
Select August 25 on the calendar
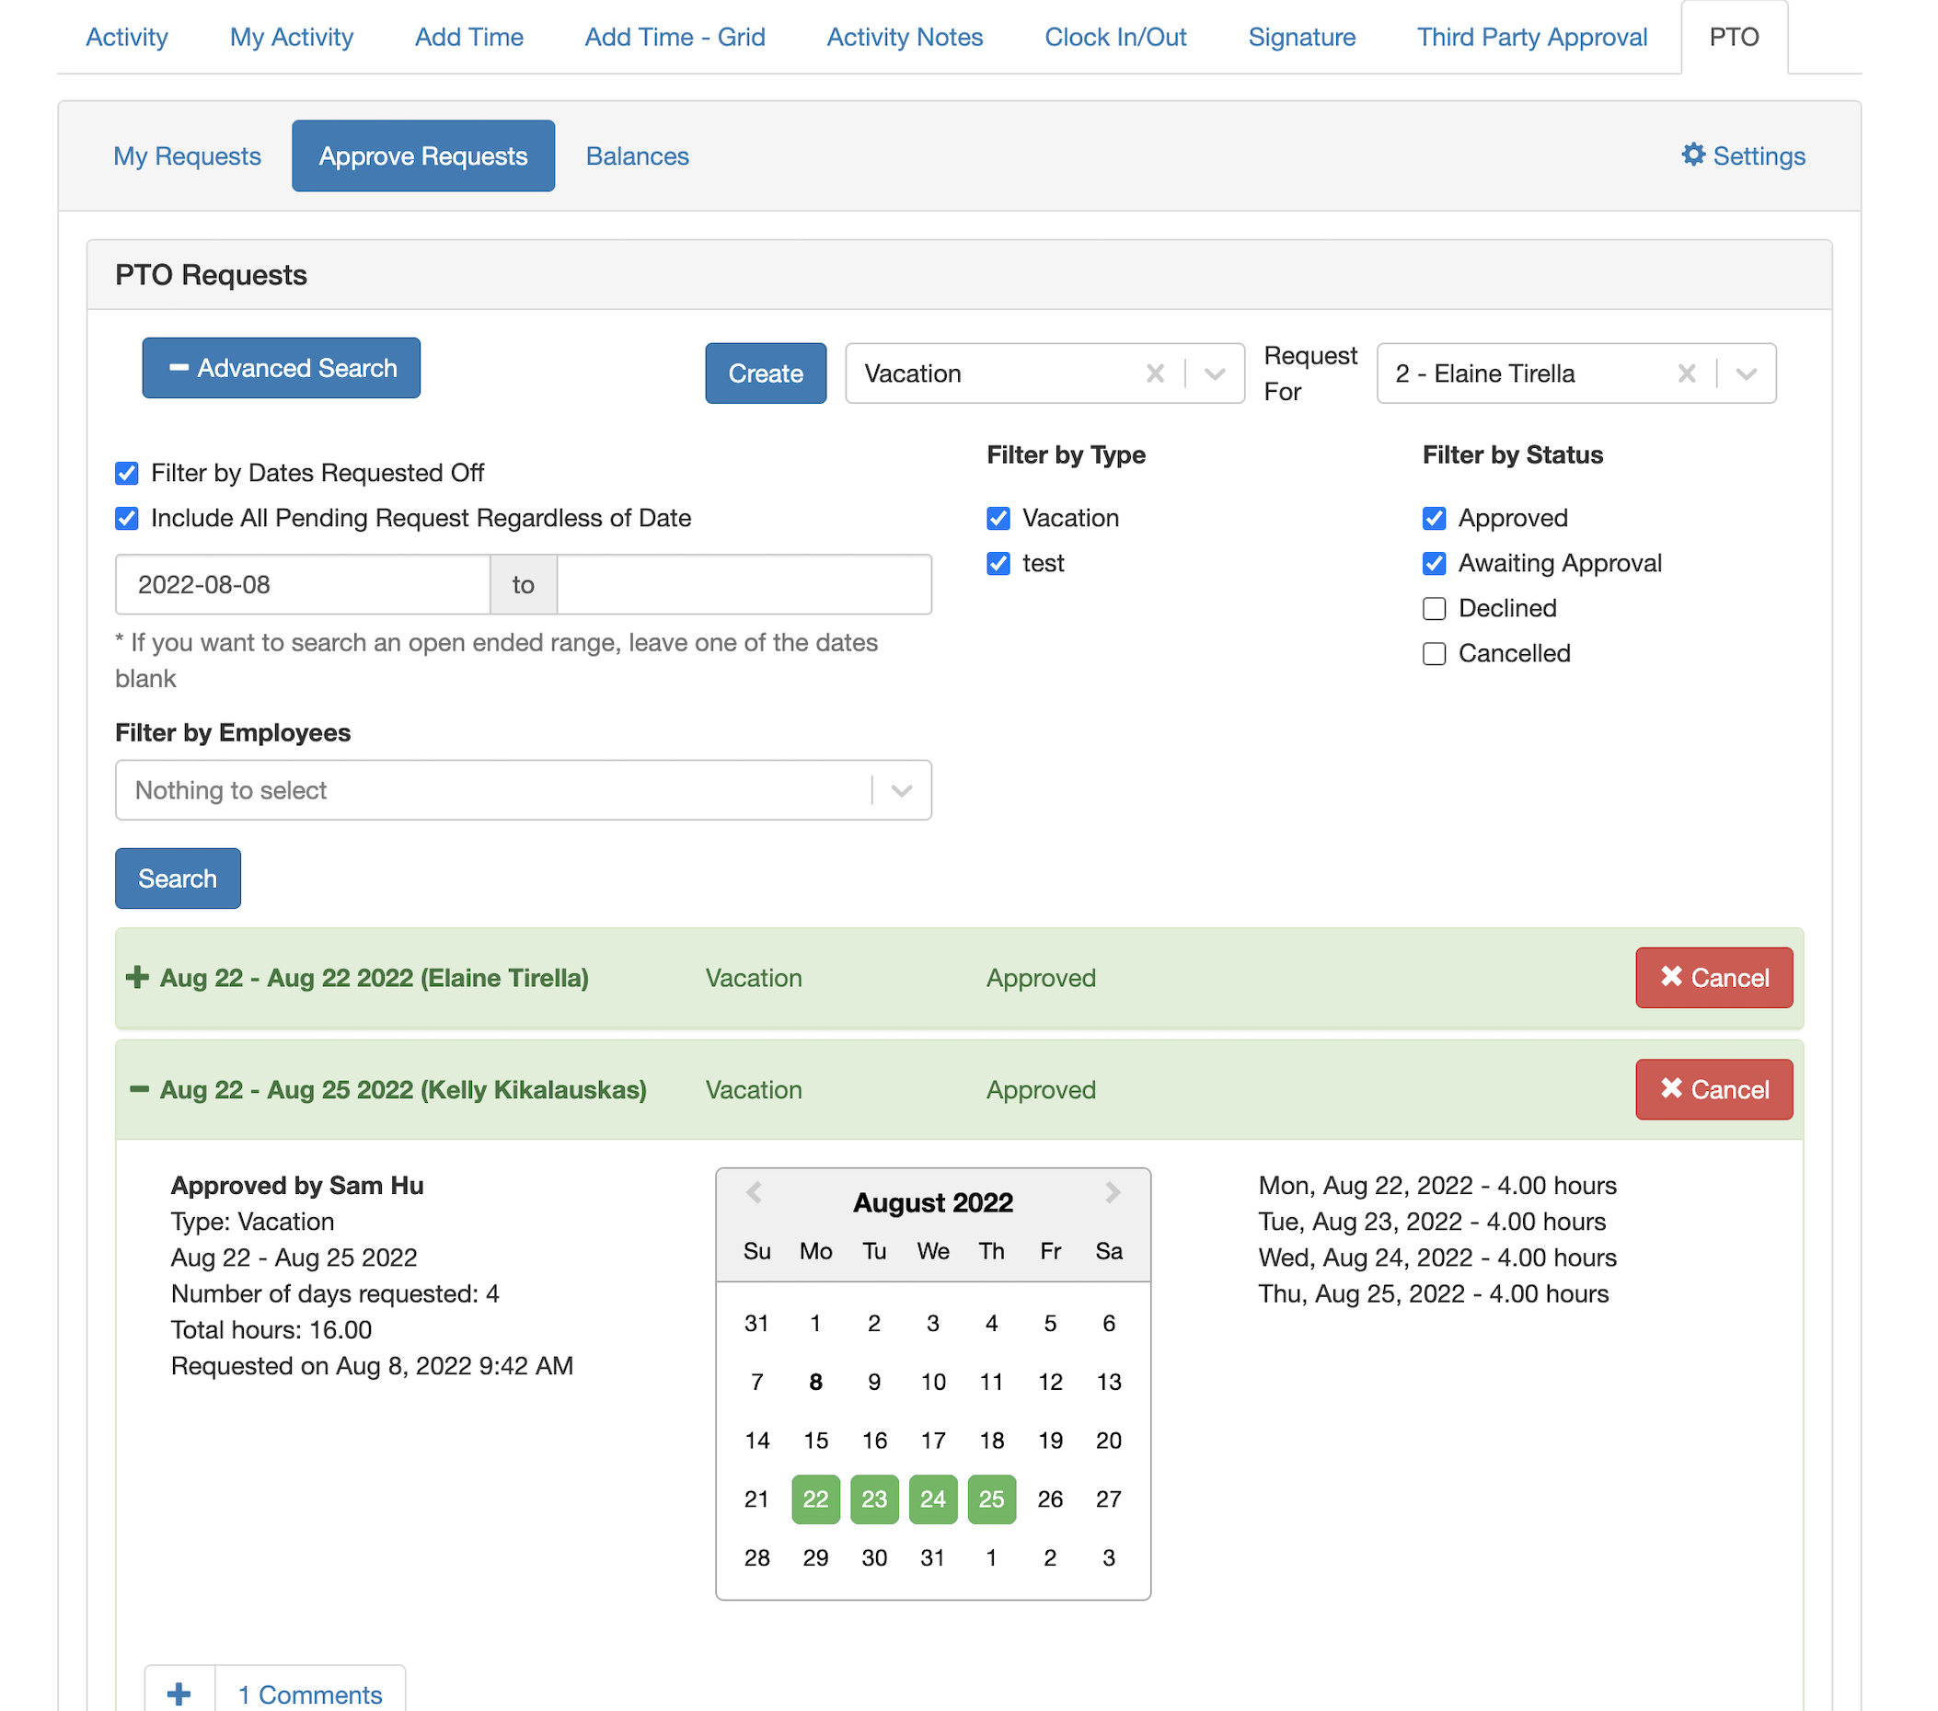[991, 1499]
